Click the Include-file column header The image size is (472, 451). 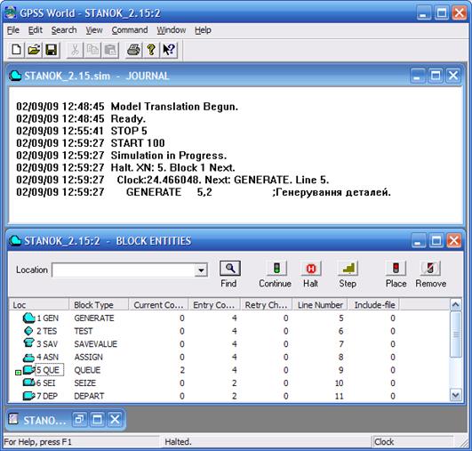tap(374, 305)
